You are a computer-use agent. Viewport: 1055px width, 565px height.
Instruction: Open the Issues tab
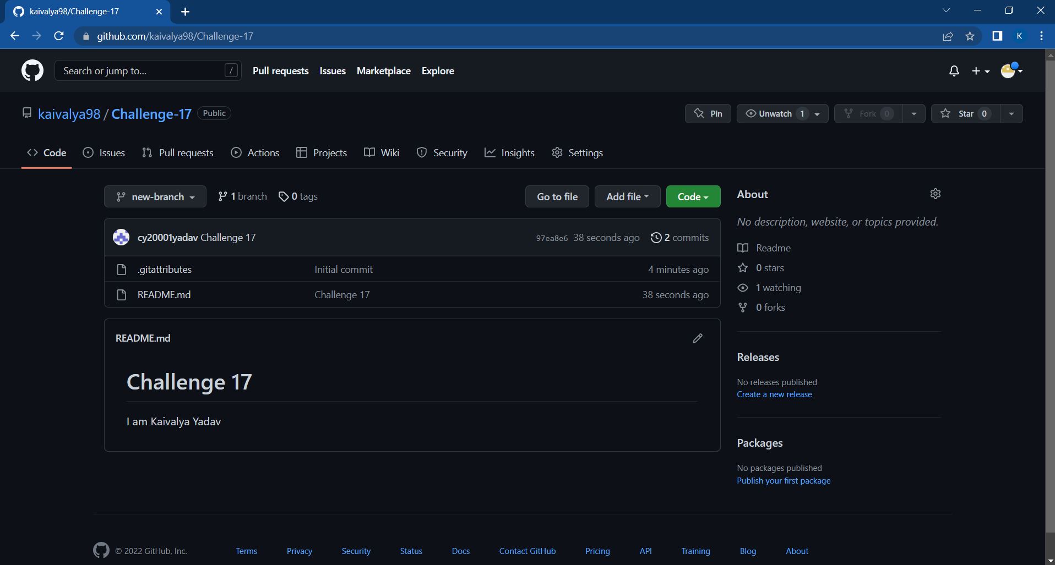[104, 153]
